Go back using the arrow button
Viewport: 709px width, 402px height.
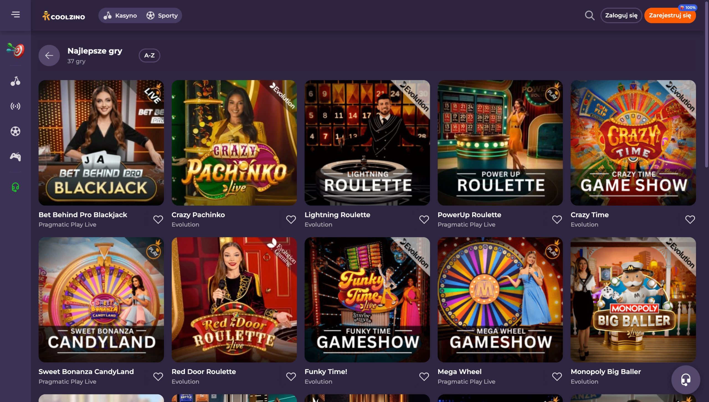coord(49,55)
